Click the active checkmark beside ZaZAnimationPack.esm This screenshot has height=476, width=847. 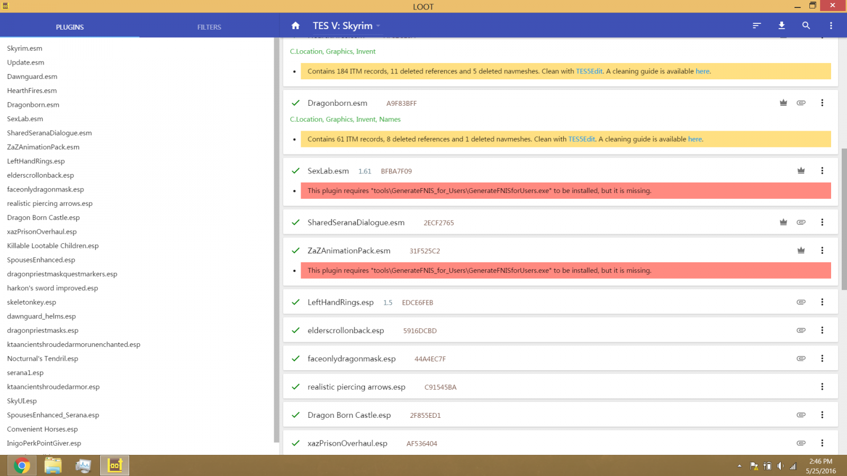(x=296, y=250)
